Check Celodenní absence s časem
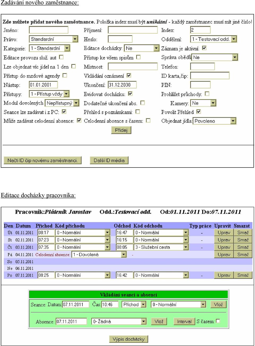 [x=148, y=120]
